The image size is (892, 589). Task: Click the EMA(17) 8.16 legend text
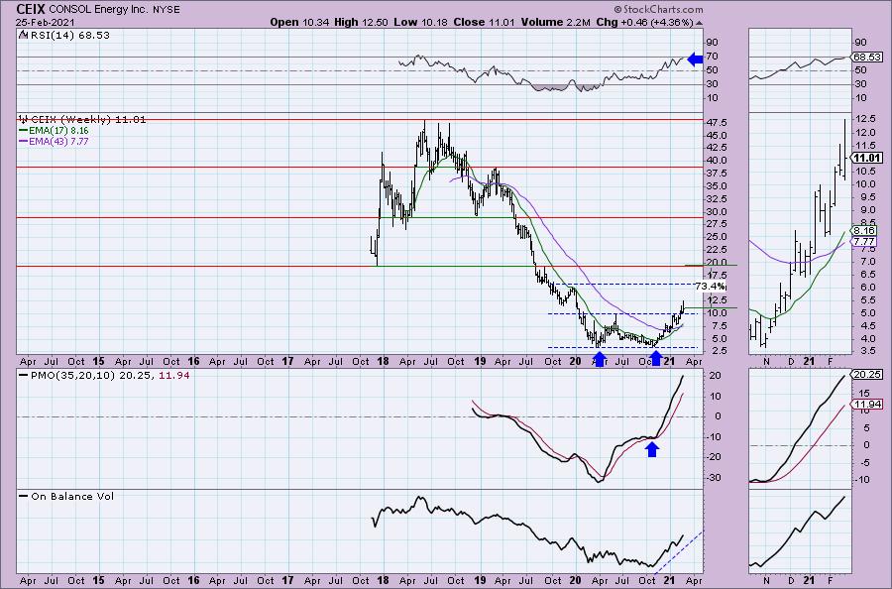click(x=58, y=130)
